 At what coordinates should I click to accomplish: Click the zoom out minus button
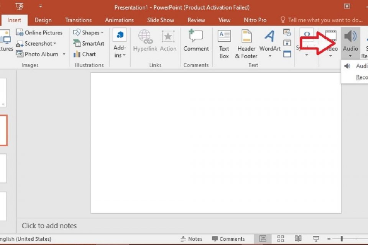(329, 239)
